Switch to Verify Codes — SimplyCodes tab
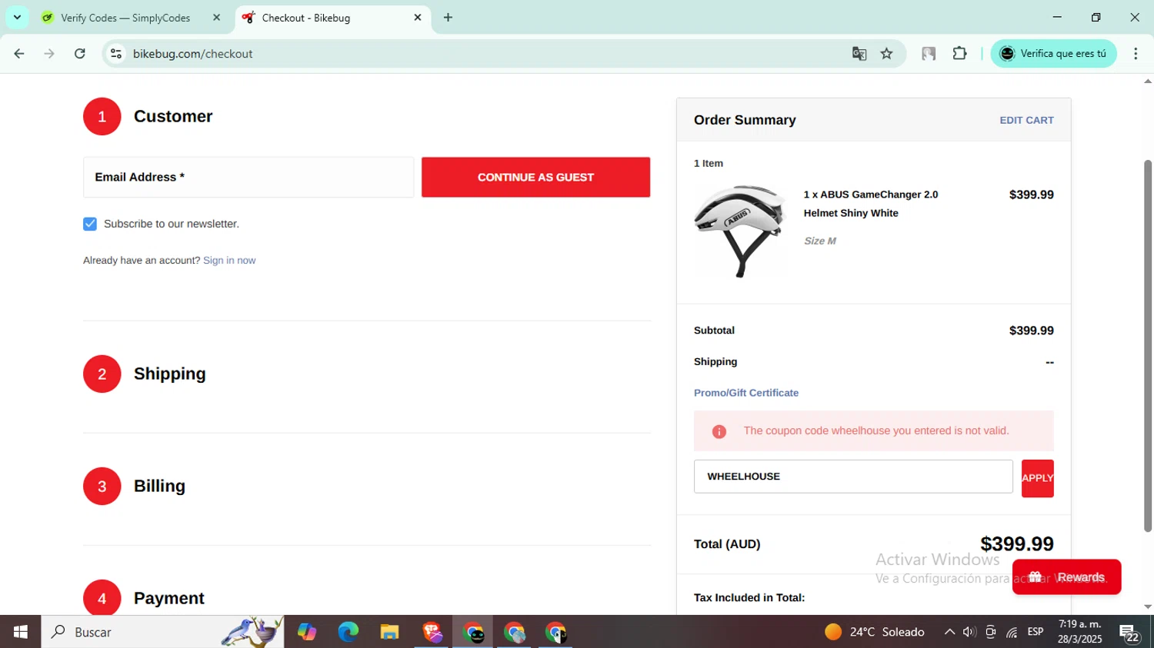Image resolution: width=1154 pixels, height=648 pixels. pos(125,18)
